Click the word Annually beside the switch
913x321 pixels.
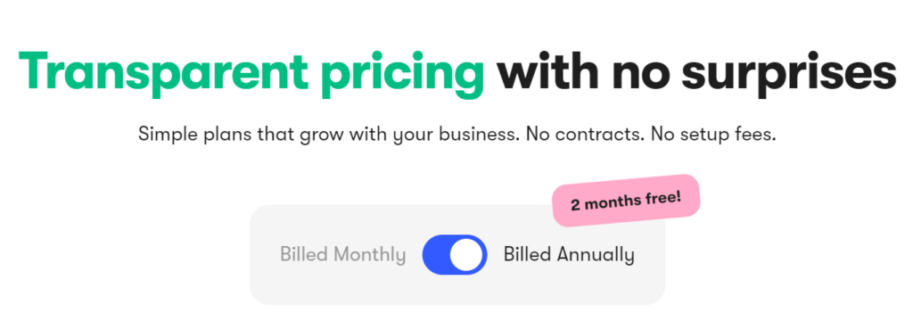click(596, 255)
